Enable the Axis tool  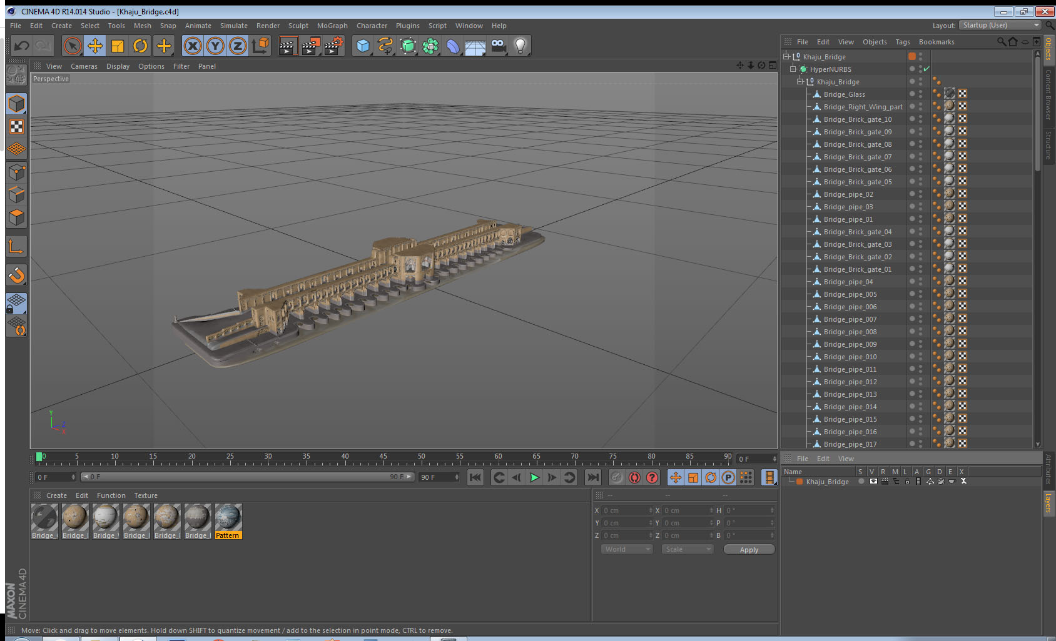(x=16, y=247)
